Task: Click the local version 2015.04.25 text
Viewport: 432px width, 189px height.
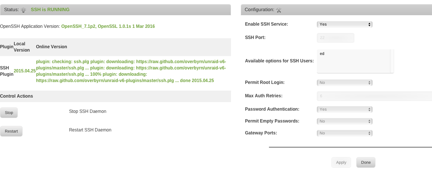Action: coord(25,71)
